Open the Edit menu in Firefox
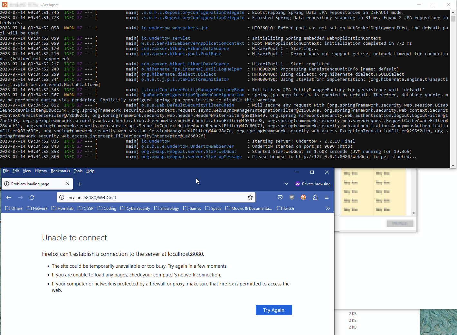The height and width of the screenshot is (335, 457). coord(16,171)
